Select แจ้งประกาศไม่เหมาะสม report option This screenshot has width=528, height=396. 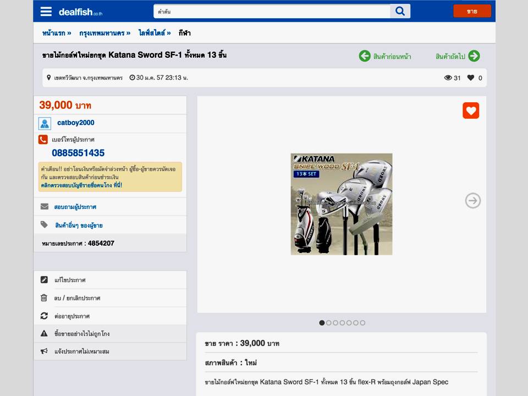(82, 351)
